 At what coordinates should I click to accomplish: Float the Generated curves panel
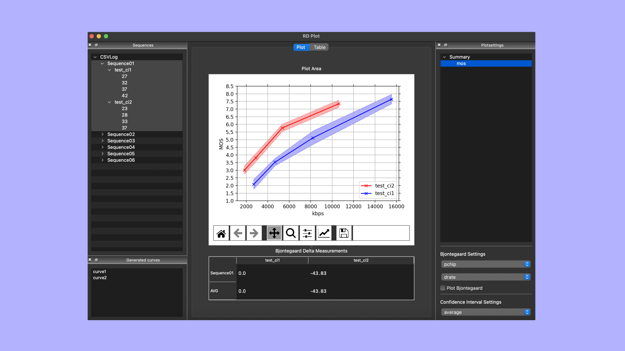[x=96, y=260]
